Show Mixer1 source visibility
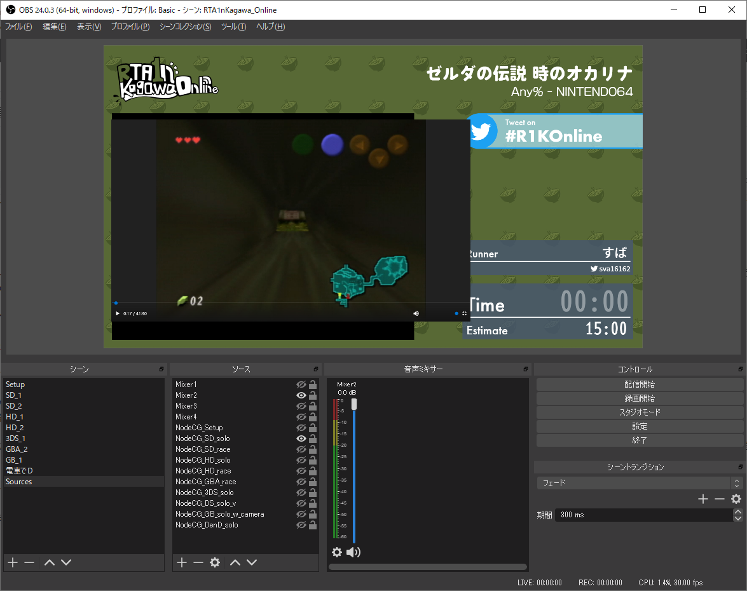Image resolution: width=747 pixels, height=591 pixels. [x=301, y=384]
